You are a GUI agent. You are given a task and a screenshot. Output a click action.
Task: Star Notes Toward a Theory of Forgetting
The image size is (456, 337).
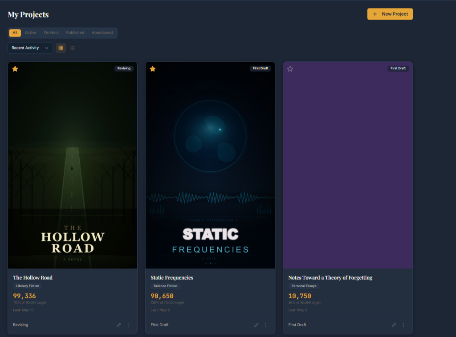tap(290, 69)
